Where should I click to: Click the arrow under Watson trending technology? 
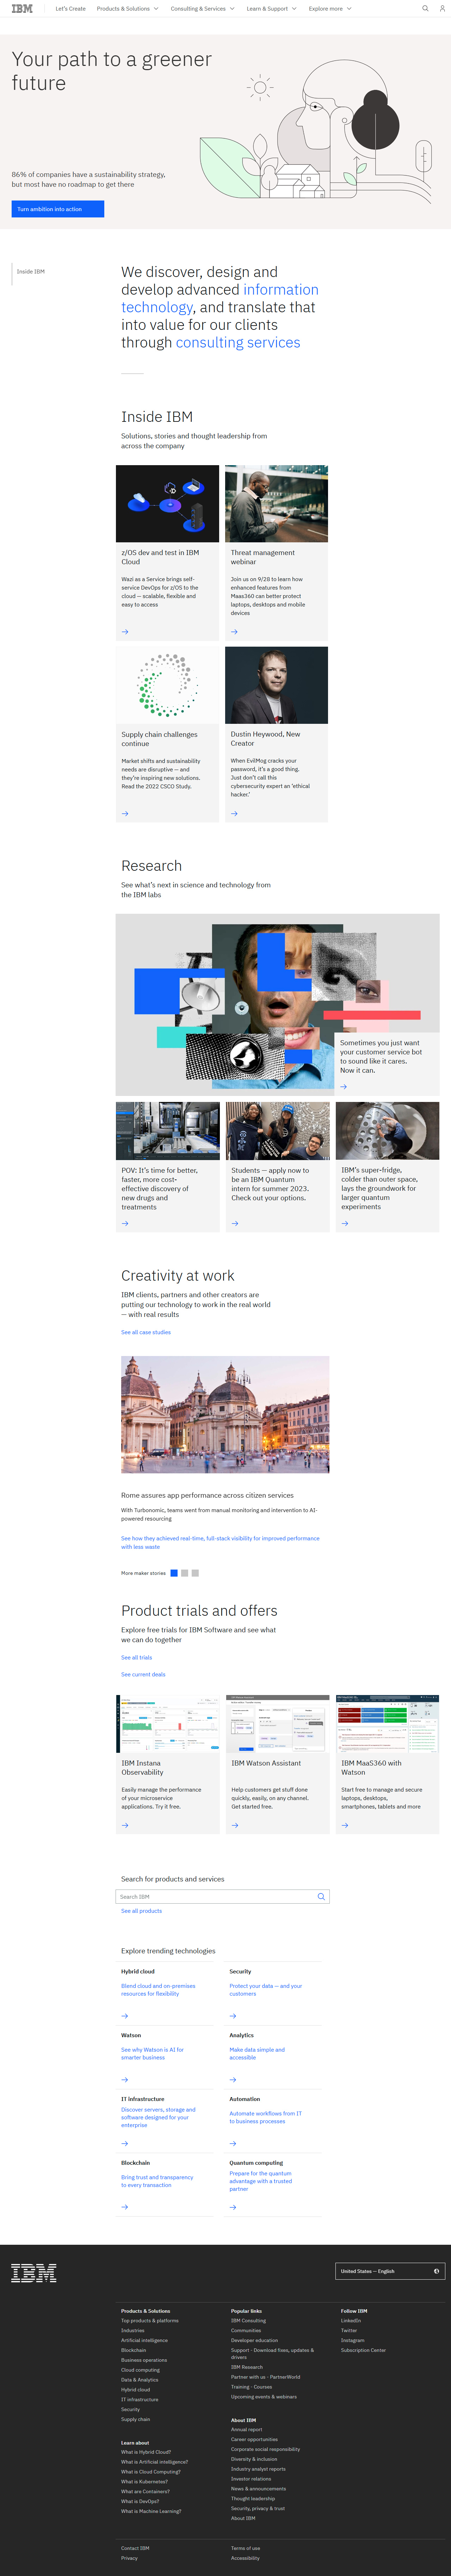coord(125,2080)
